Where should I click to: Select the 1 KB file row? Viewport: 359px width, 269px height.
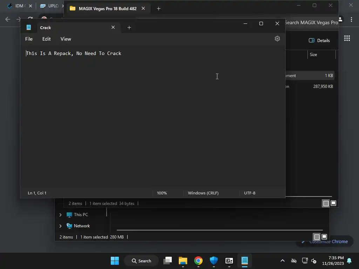[310, 76]
